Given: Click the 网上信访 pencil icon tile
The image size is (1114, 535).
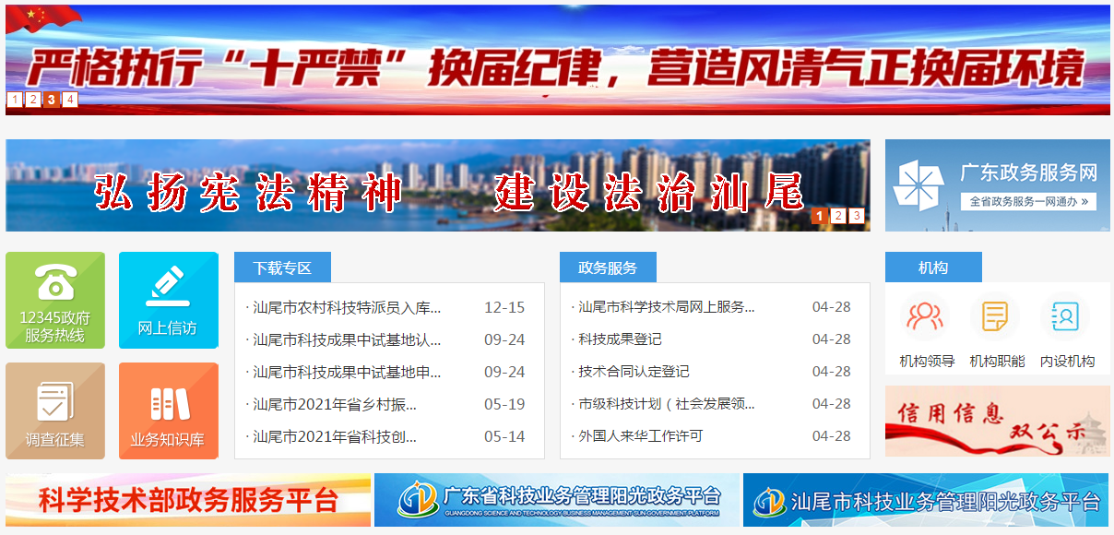Looking at the screenshot, I should [168, 301].
